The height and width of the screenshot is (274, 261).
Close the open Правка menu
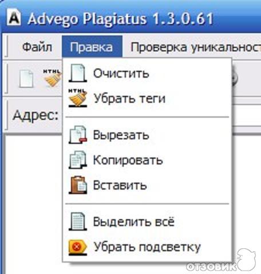(92, 47)
